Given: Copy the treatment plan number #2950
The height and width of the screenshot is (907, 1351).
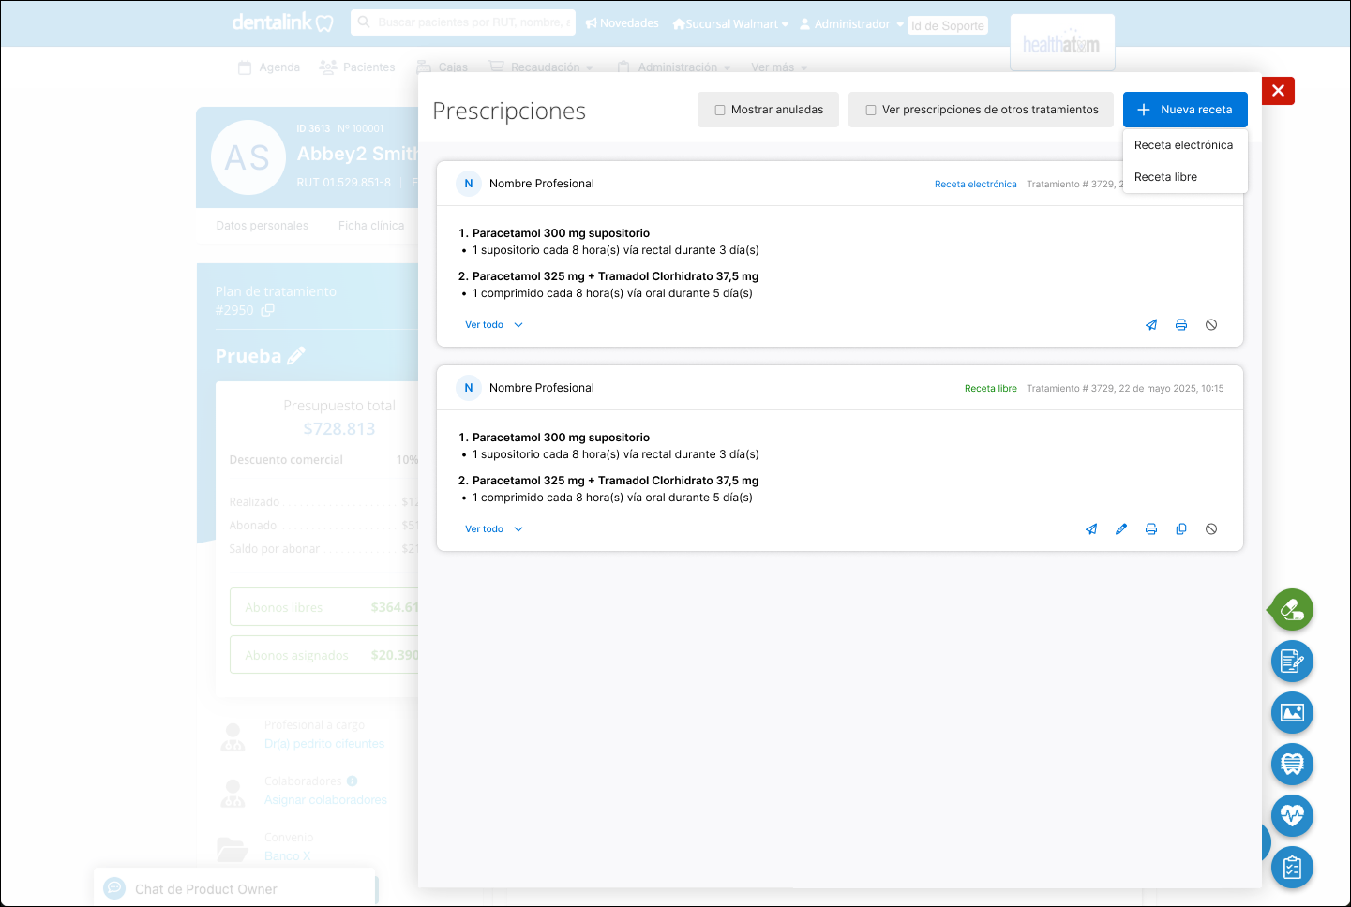Looking at the screenshot, I should (x=268, y=310).
